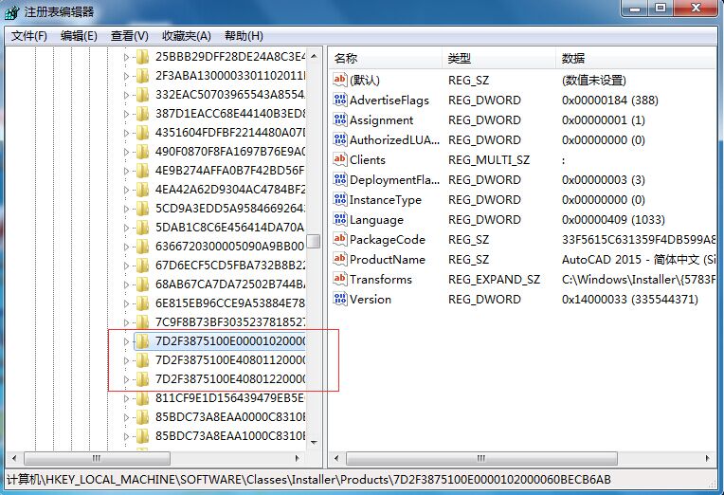Screen dimensions: 724x495
Task: Click the ProductName string value icon
Action: click(341, 260)
